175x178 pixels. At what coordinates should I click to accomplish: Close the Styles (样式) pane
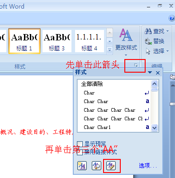pos(158,73)
